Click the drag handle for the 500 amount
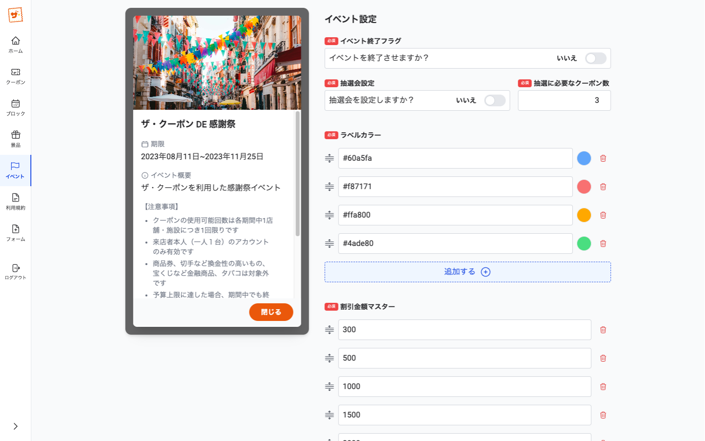The width and height of the screenshot is (705, 441). pos(329,358)
